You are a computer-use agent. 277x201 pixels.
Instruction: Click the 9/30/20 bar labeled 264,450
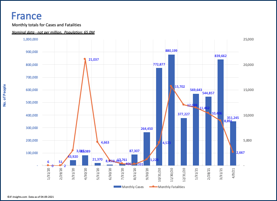147,149
